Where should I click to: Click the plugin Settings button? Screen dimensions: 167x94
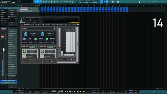[61, 25]
